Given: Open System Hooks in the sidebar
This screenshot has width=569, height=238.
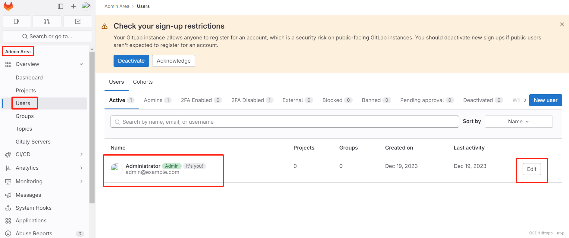Looking at the screenshot, I should click(x=33, y=208).
